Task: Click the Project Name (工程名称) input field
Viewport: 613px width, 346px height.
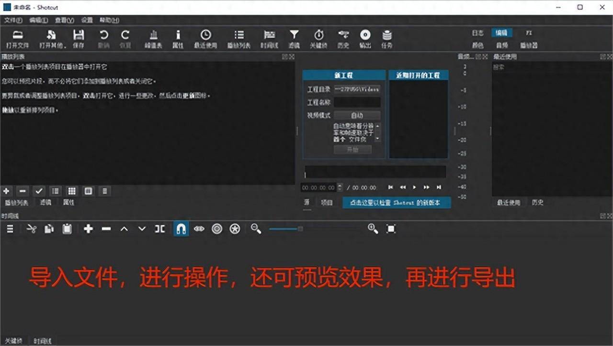Action: point(357,102)
